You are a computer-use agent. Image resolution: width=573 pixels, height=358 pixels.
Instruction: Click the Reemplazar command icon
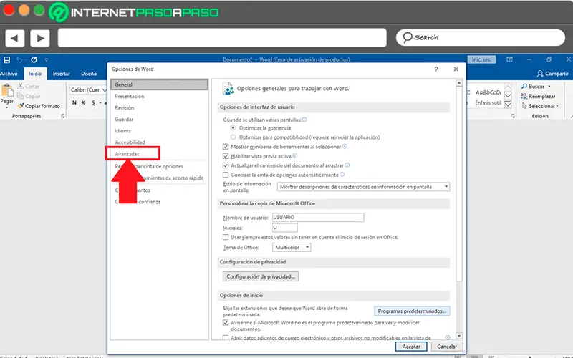point(524,96)
